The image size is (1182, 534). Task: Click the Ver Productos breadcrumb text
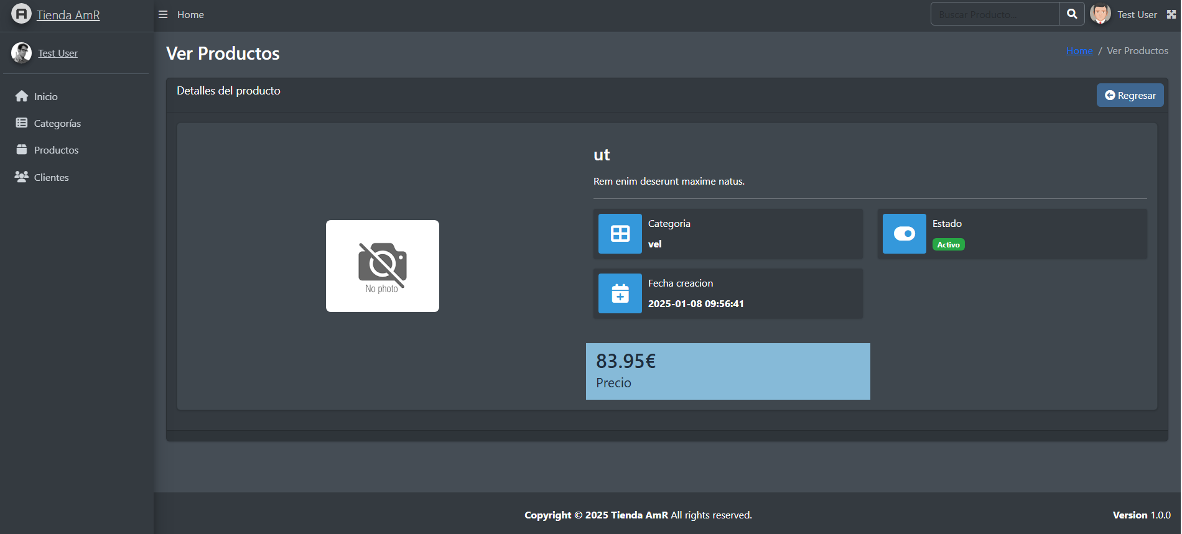click(x=1137, y=51)
